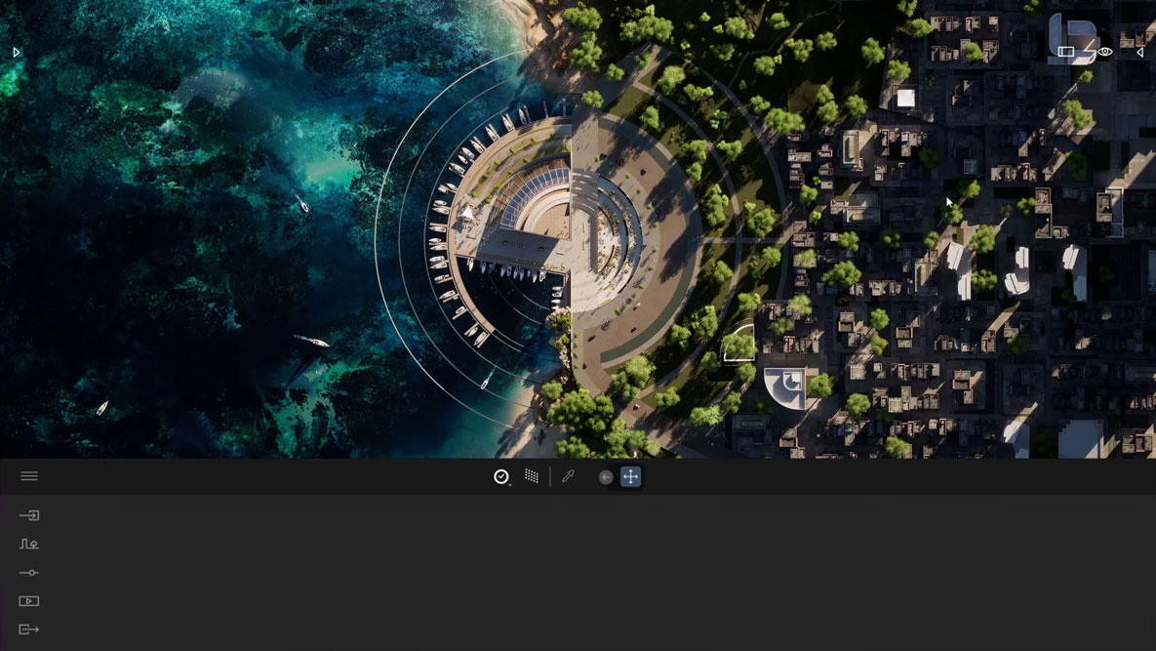The image size is (1156, 651).
Task: Expand the right scene graph arrow
Action: point(1139,53)
